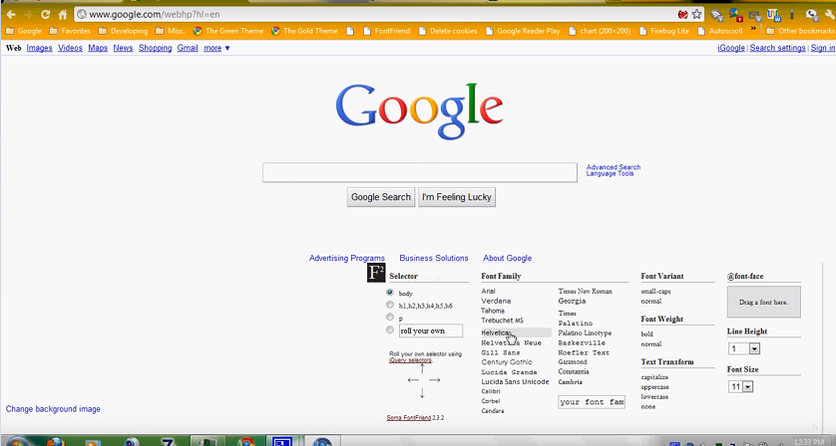Viewport: 836px width, 446px height.
Task: Open the jQuery selectors link
Action: pyautogui.click(x=411, y=359)
